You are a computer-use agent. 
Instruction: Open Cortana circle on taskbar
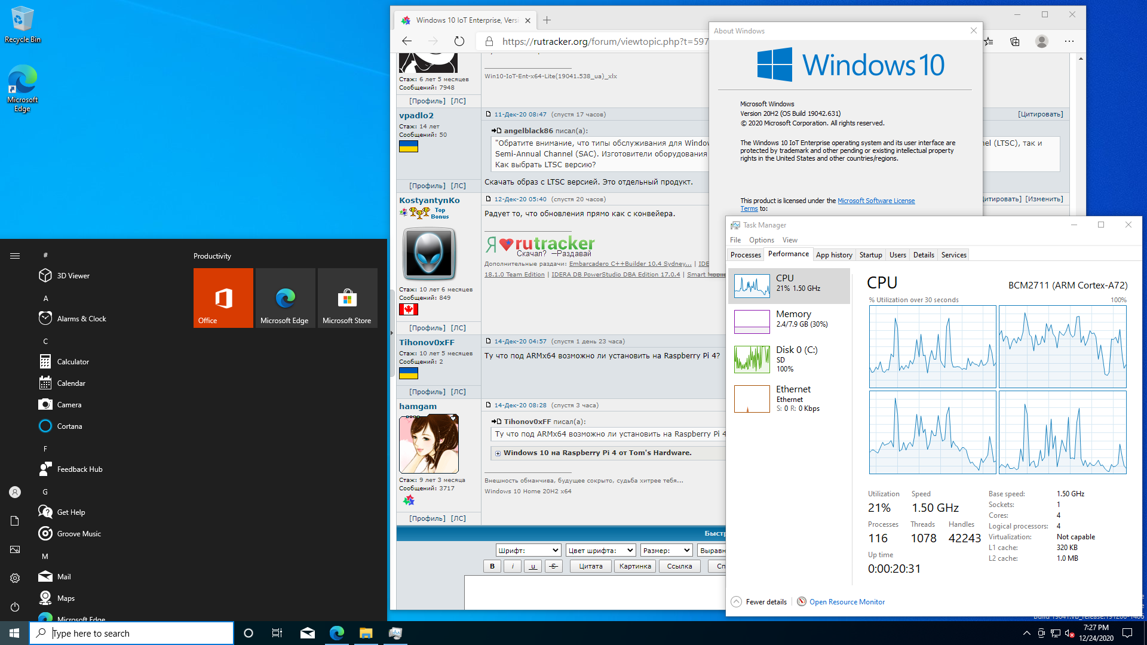pos(249,633)
